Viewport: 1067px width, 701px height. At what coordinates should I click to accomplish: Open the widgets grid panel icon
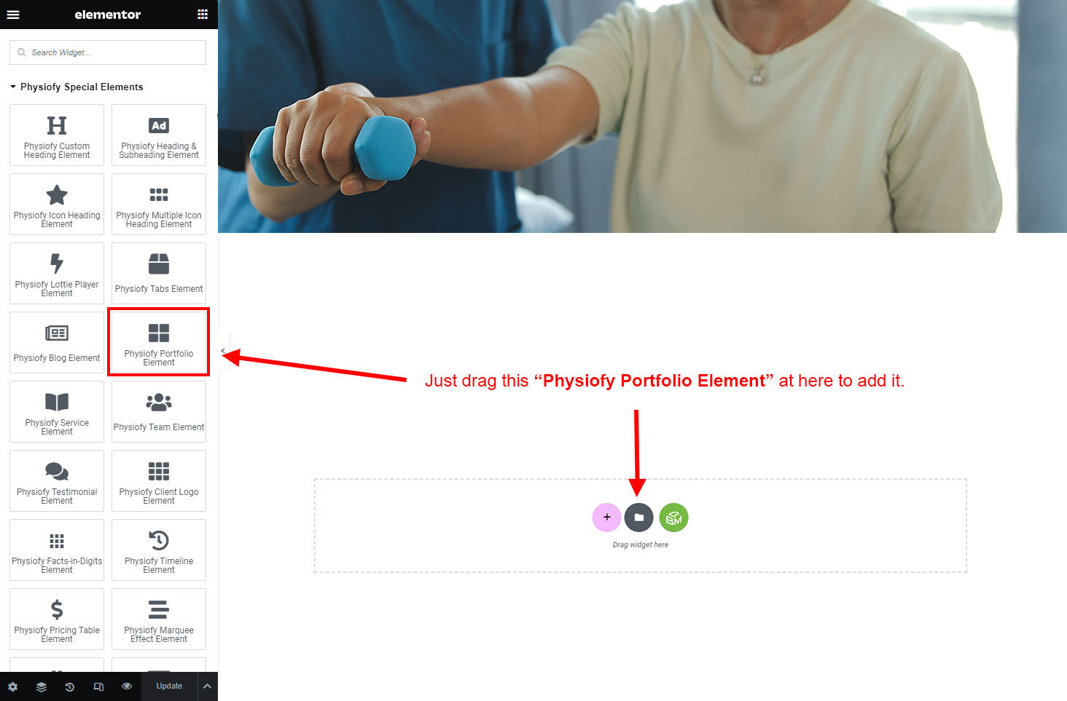(203, 14)
